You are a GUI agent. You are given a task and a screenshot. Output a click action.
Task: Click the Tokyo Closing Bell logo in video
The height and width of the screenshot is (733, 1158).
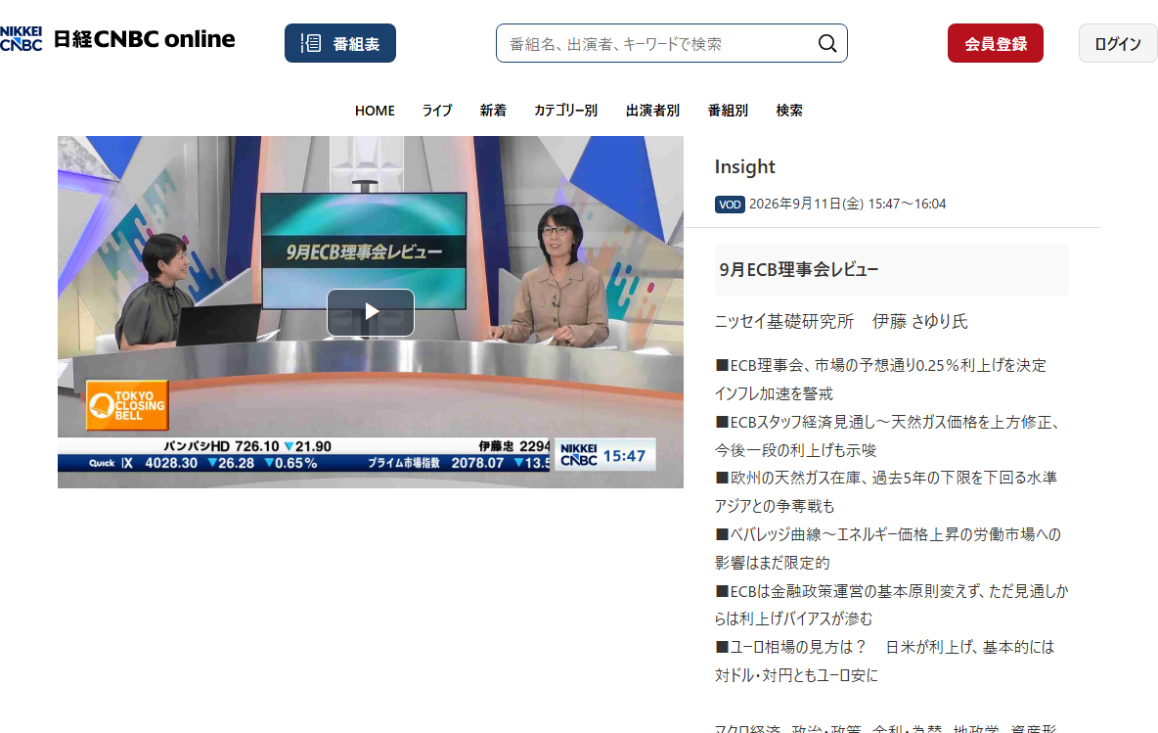tap(127, 405)
